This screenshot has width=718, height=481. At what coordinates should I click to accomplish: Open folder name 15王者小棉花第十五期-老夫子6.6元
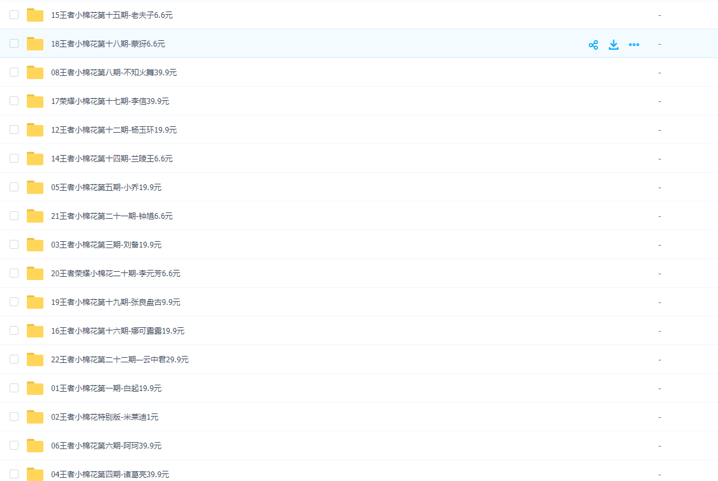[x=112, y=15]
